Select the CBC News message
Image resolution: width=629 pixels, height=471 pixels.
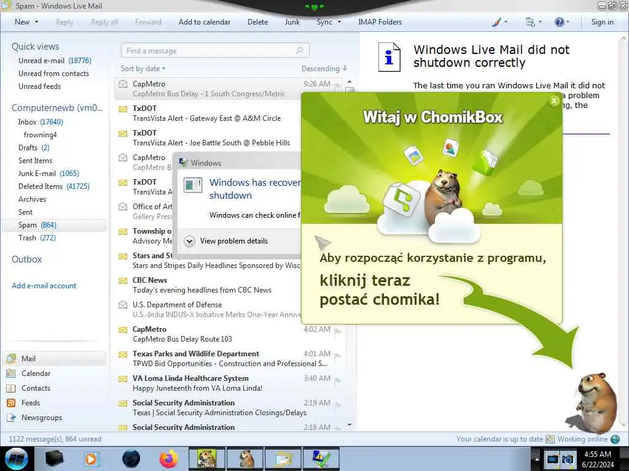(209, 285)
